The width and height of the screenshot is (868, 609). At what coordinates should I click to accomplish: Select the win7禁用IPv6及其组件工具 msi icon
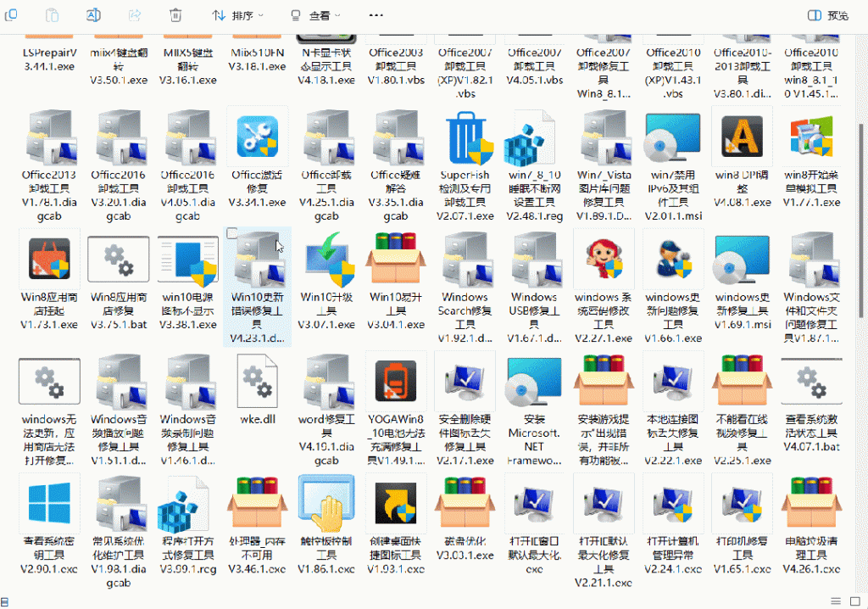pos(672,138)
